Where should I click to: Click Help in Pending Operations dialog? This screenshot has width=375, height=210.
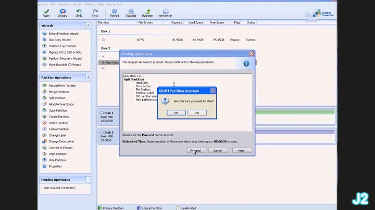point(242,151)
